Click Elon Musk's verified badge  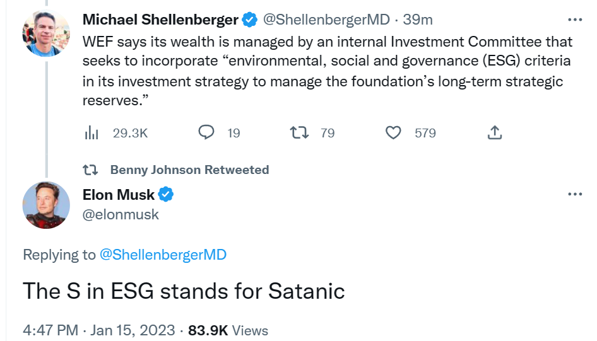(165, 195)
